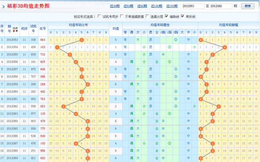The width and height of the screenshot is (260, 162).
Task: Click the 小 amplitude-size cell in 2012062 row
Action: [195, 106]
